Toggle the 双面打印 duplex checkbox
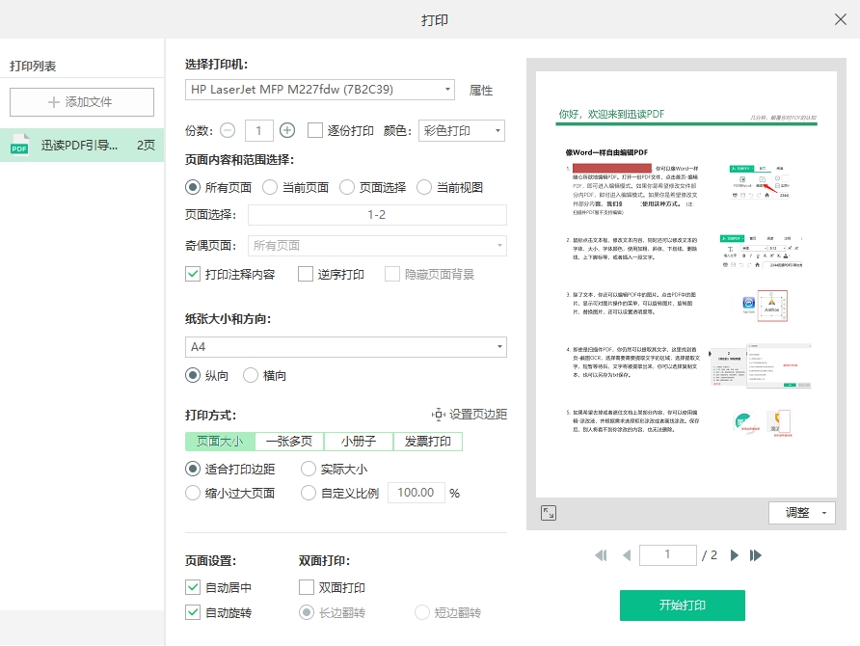The height and width of the screenshot is (646, 860). click(308, 587)
